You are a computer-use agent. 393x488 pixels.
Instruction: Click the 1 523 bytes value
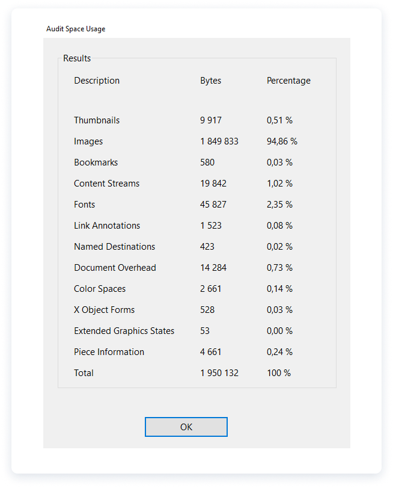pyautogui.click(x=211, y=226)
